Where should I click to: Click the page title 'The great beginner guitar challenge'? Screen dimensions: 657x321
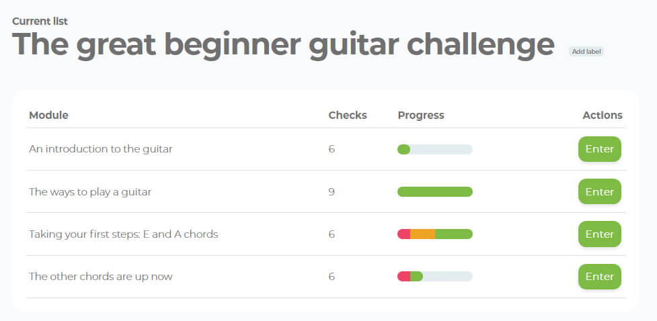pyautogui.click(x=283, y=44)
